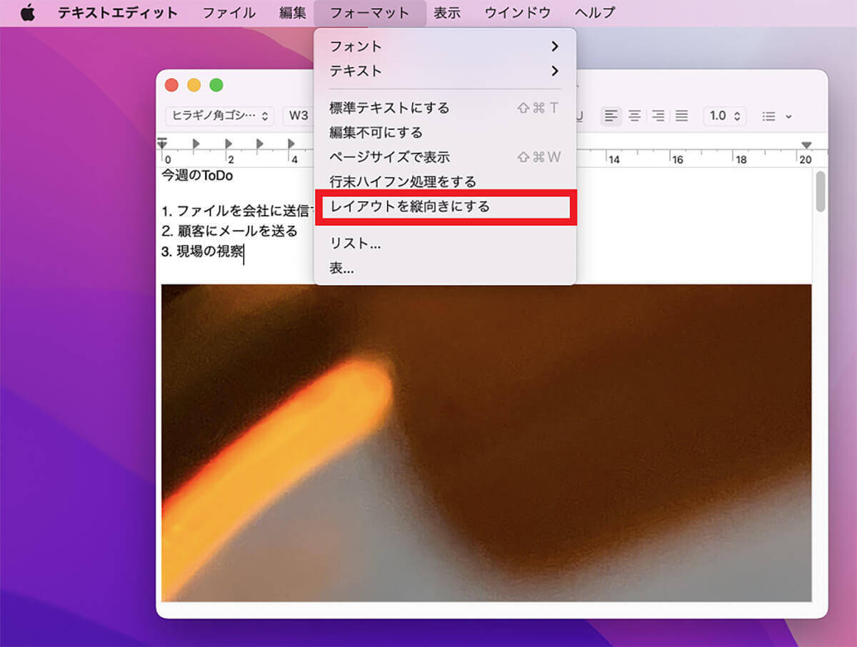The height and width of the screenshot is (647, 857).
Task: Click the right margin marker at ruler 20
Action: tap(807, 145)
